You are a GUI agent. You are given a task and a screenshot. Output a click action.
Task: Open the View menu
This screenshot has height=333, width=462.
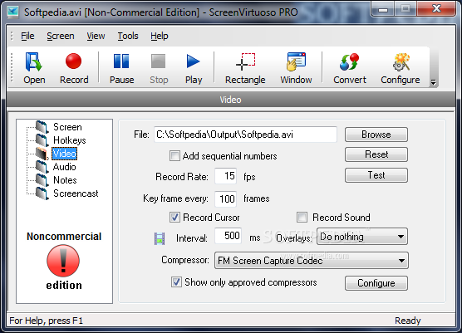[x=96, y=36]
